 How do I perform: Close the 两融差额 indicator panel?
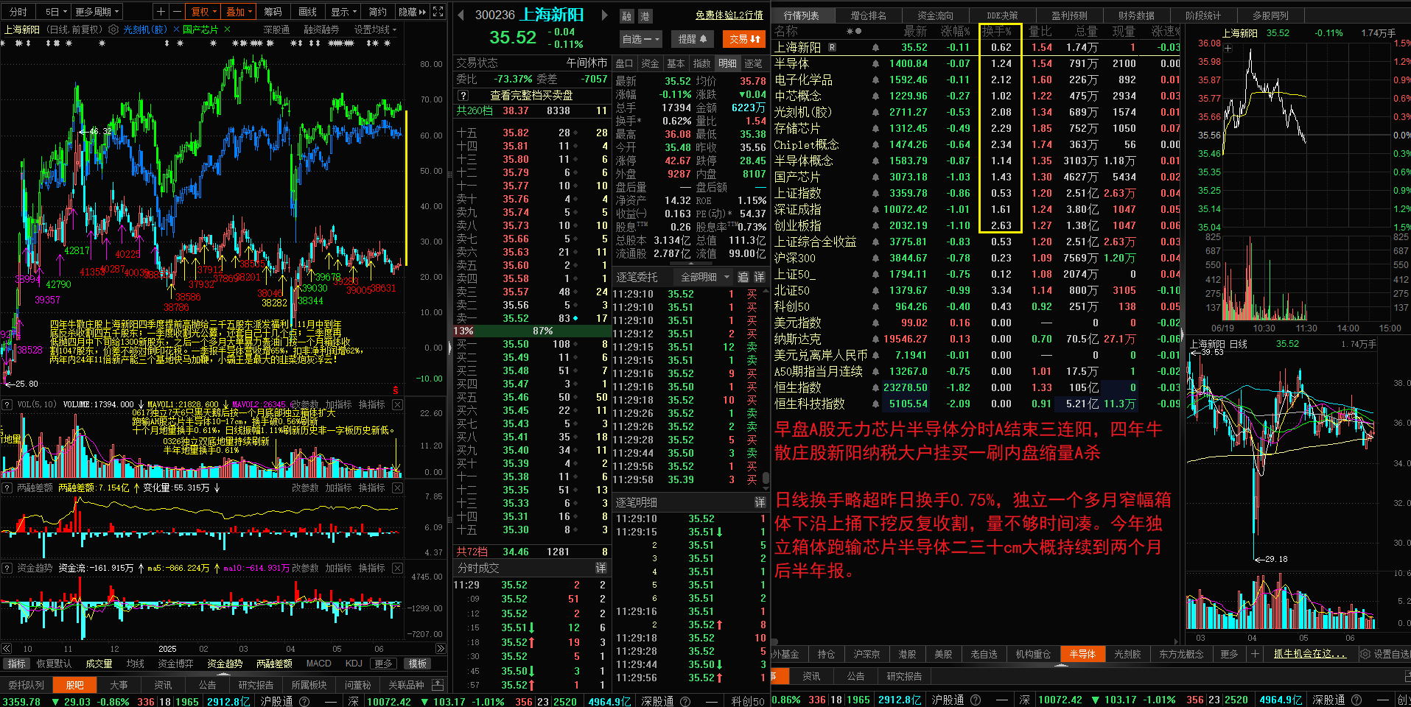397,488
